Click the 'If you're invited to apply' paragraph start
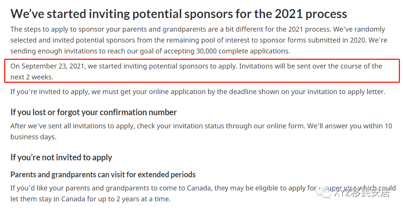Viewport: 403px width, 210px height. point(46,91)
